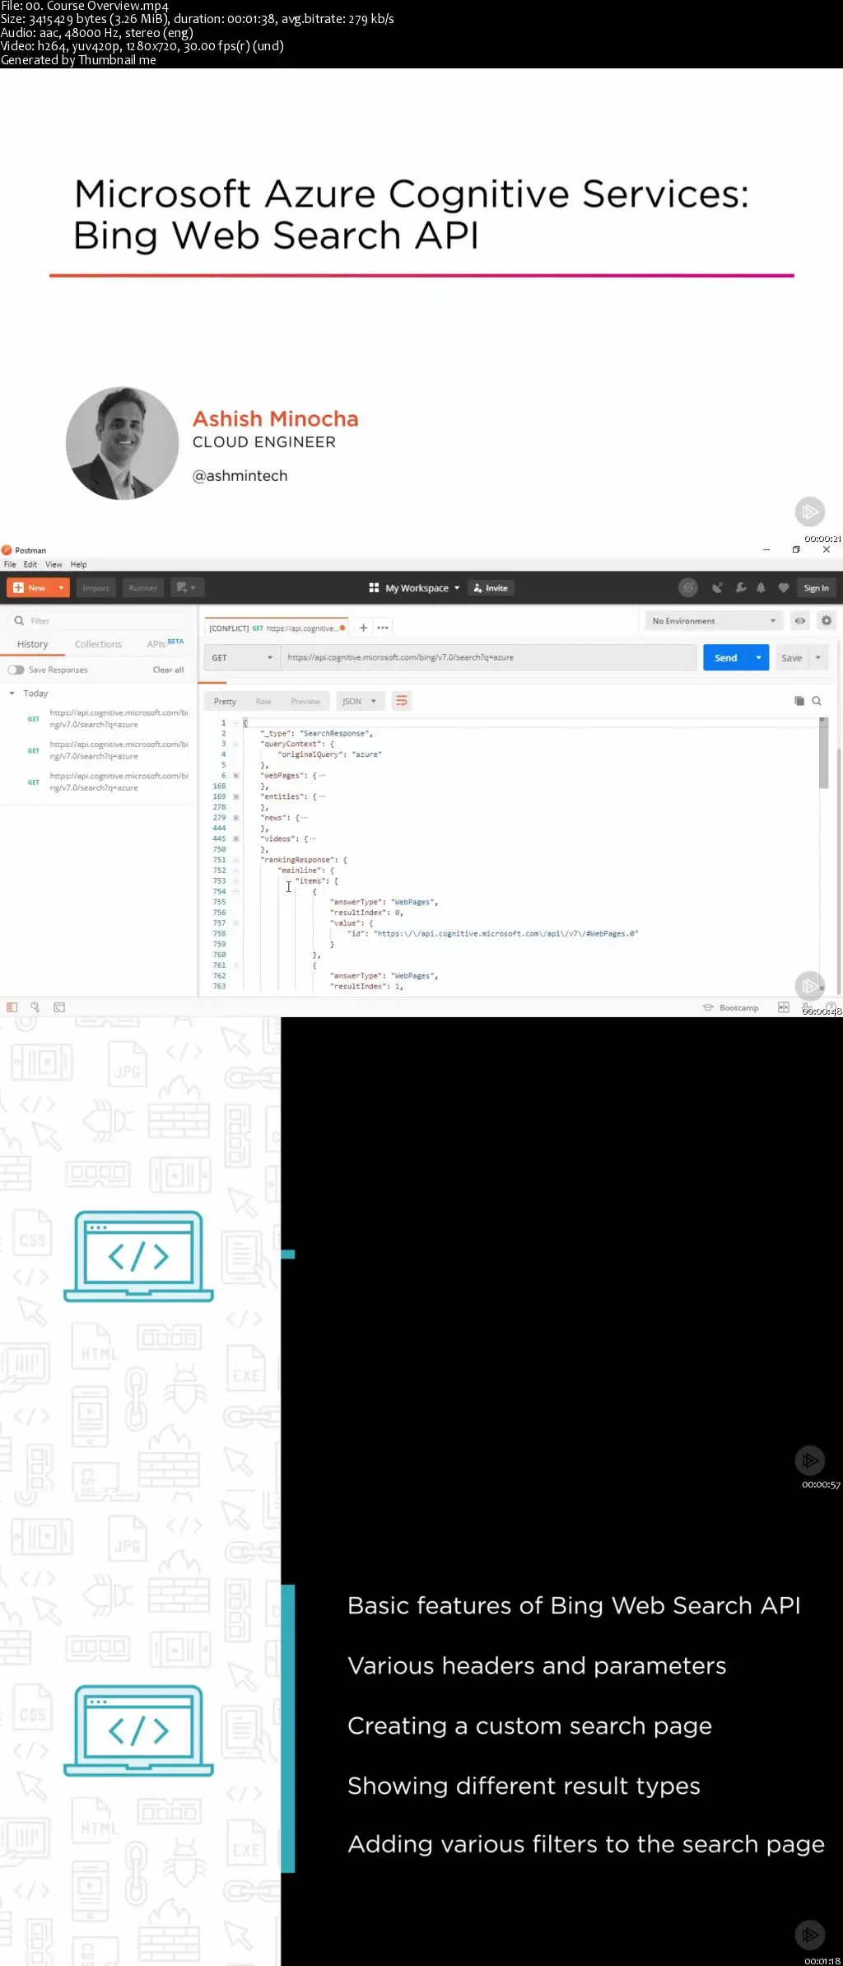Expand the folded news node
843x1966 pixels.
point(236,817)
